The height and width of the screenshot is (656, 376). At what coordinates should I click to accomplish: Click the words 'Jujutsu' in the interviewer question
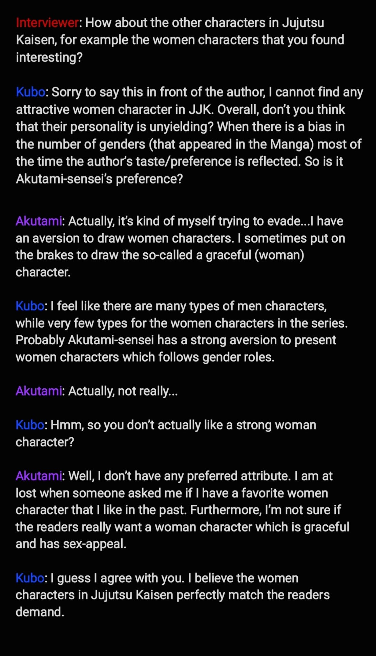click(303, 23)
